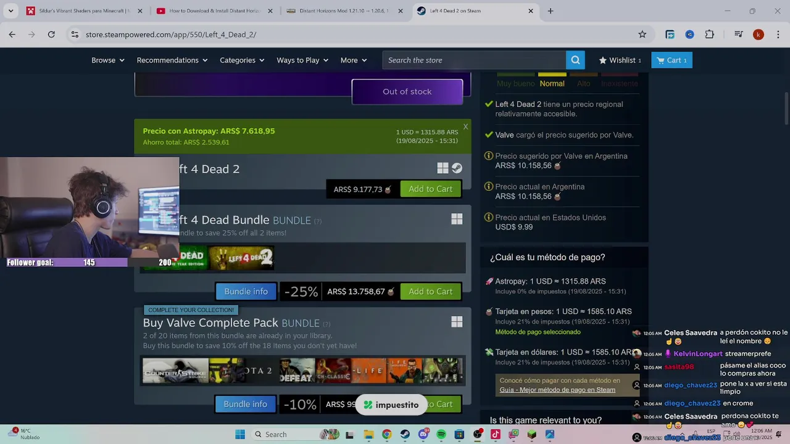Click the Windows icon for Valve Complete Pack

tap(457, 321)
